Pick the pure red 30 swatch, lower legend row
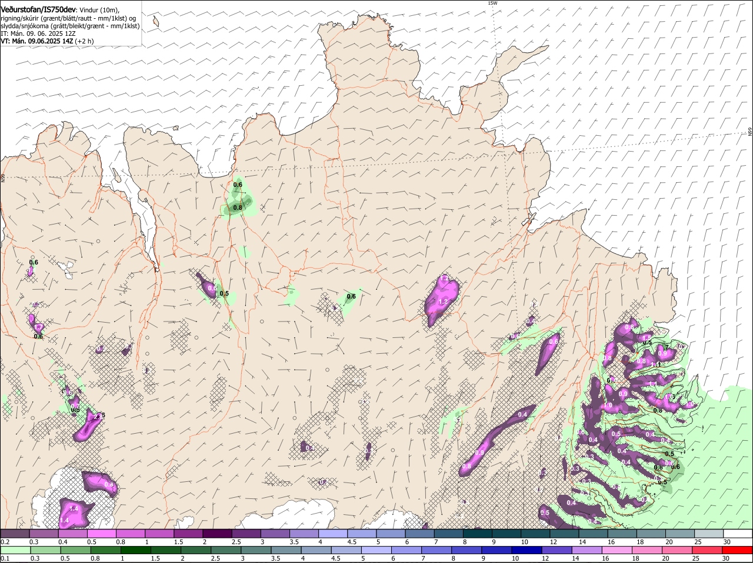This screenshot has height=563, width=753. pos(738,551)
